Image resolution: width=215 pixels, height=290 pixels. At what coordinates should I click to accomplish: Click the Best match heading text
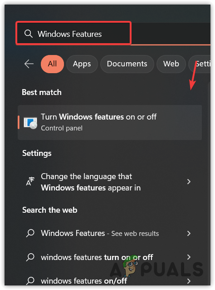pos(42,92)
